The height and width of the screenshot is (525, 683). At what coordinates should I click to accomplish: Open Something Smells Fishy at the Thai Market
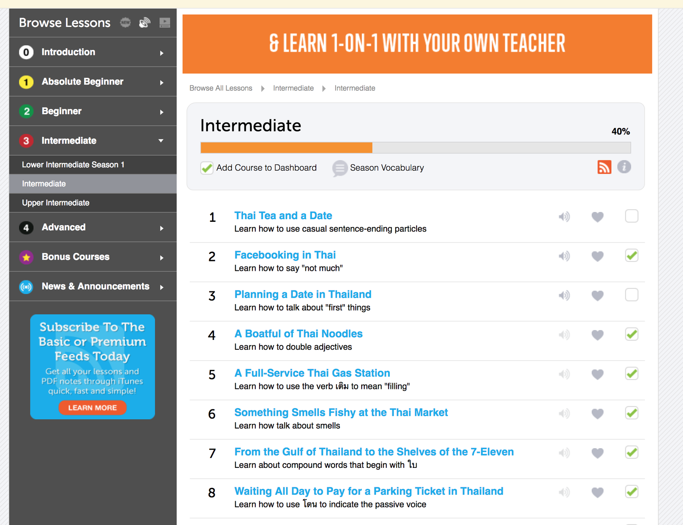click(x=341, y=412)
